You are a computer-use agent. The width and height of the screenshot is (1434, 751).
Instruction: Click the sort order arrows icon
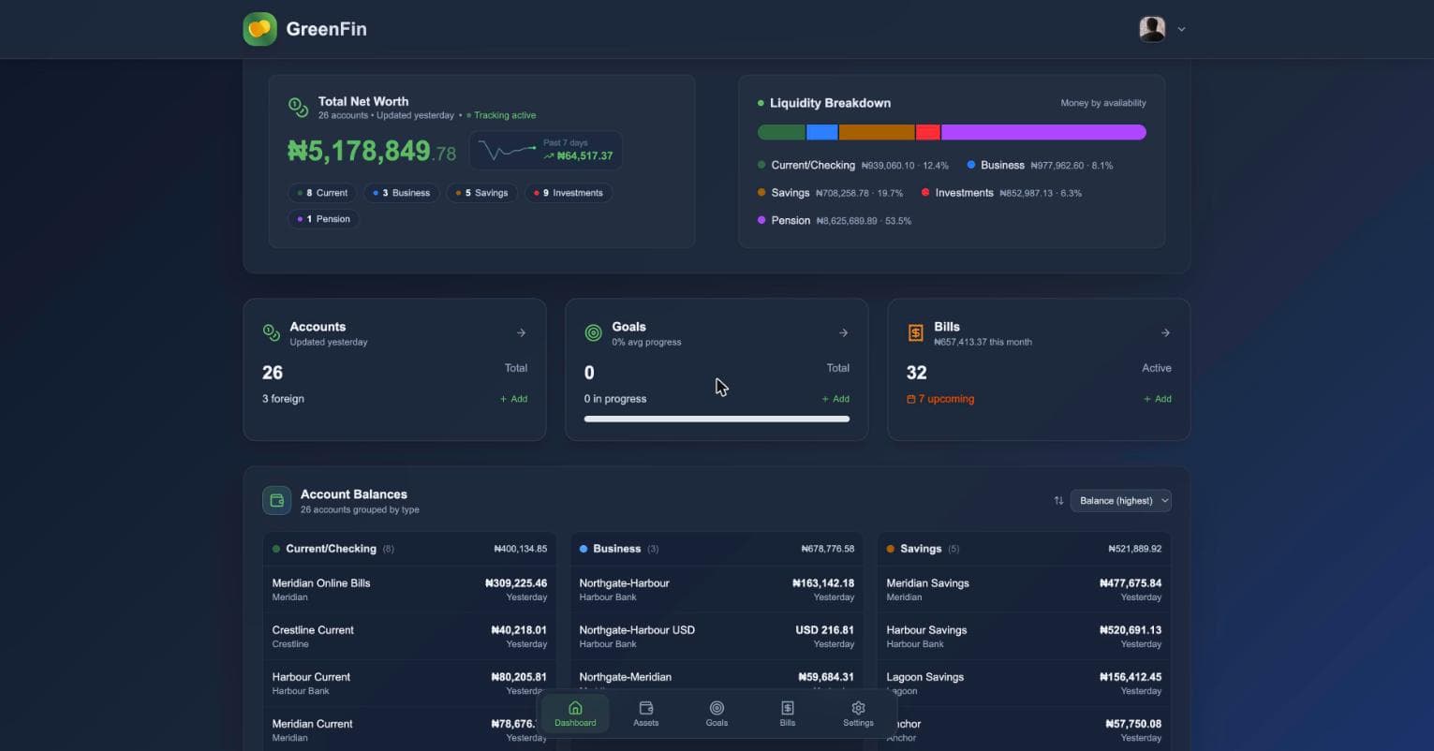(1058, 501)
